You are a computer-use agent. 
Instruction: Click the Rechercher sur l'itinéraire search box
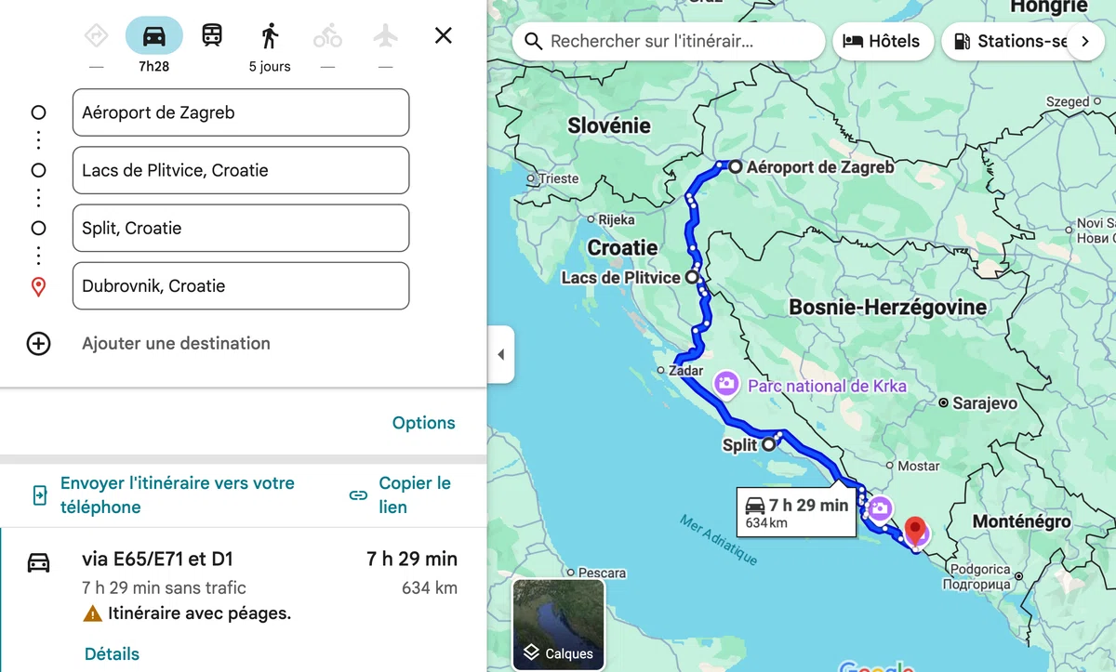click(x=669, y=42)
